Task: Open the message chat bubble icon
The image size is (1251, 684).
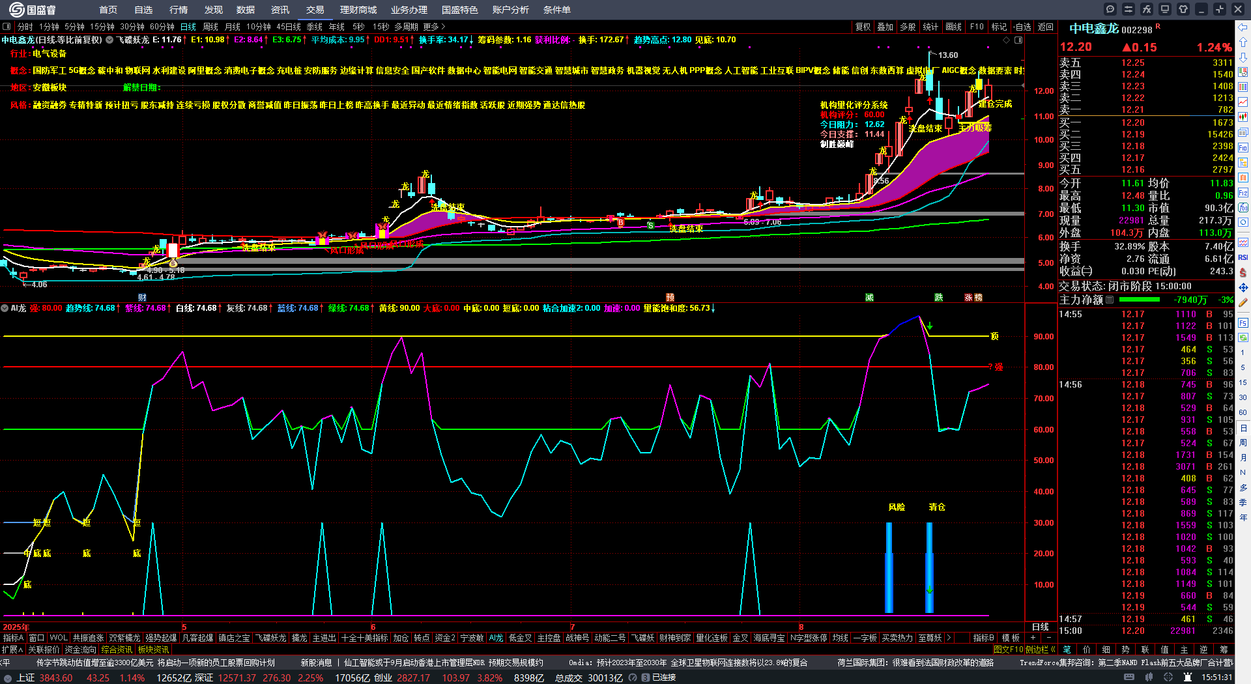Action: [1110, 9]
